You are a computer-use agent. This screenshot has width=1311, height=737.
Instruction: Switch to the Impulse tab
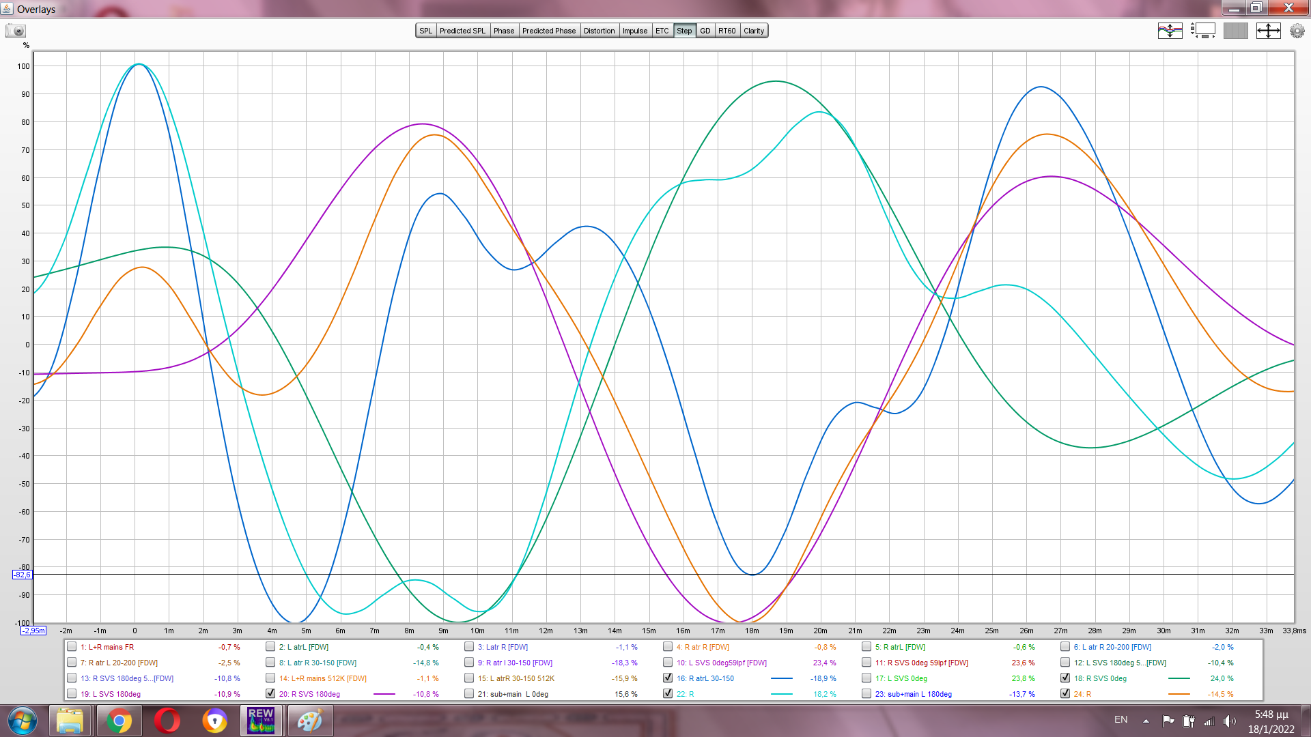(634, 31)
